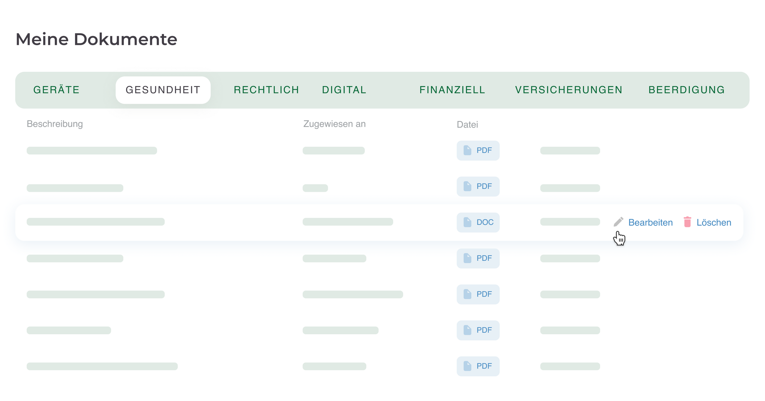The image size is (765, 401).
Task: Open the Versicherungen tab
Action: click(569, 90)
